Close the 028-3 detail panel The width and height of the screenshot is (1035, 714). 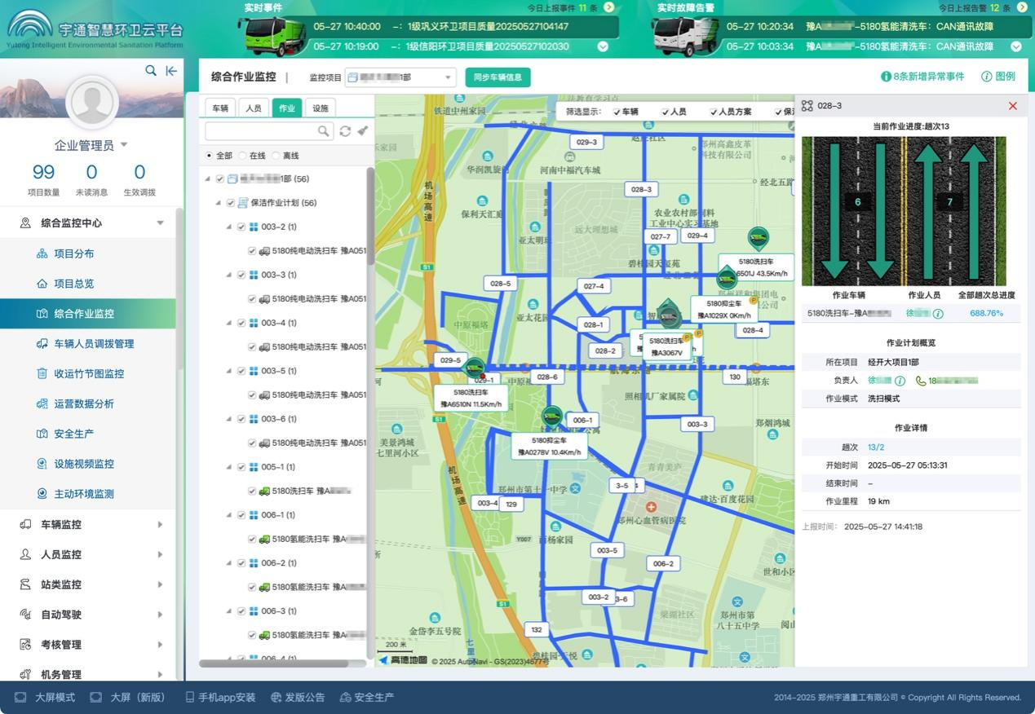[x=1013, y=106]
